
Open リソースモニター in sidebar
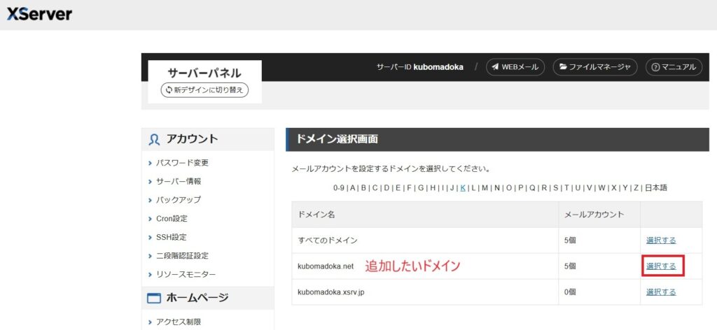click(186, 274)
